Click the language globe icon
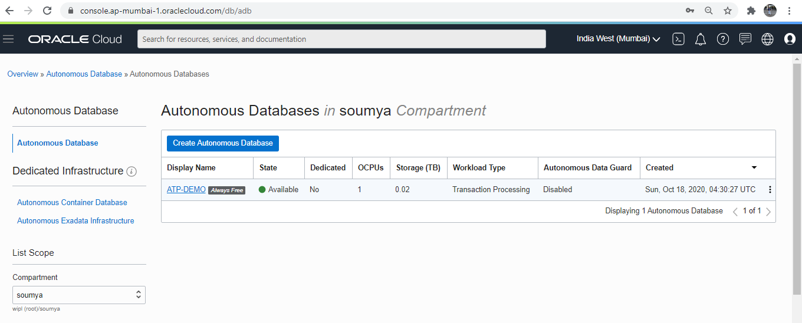Image resolution: width=802 pixels, height=323 pixels. (767, 39)
